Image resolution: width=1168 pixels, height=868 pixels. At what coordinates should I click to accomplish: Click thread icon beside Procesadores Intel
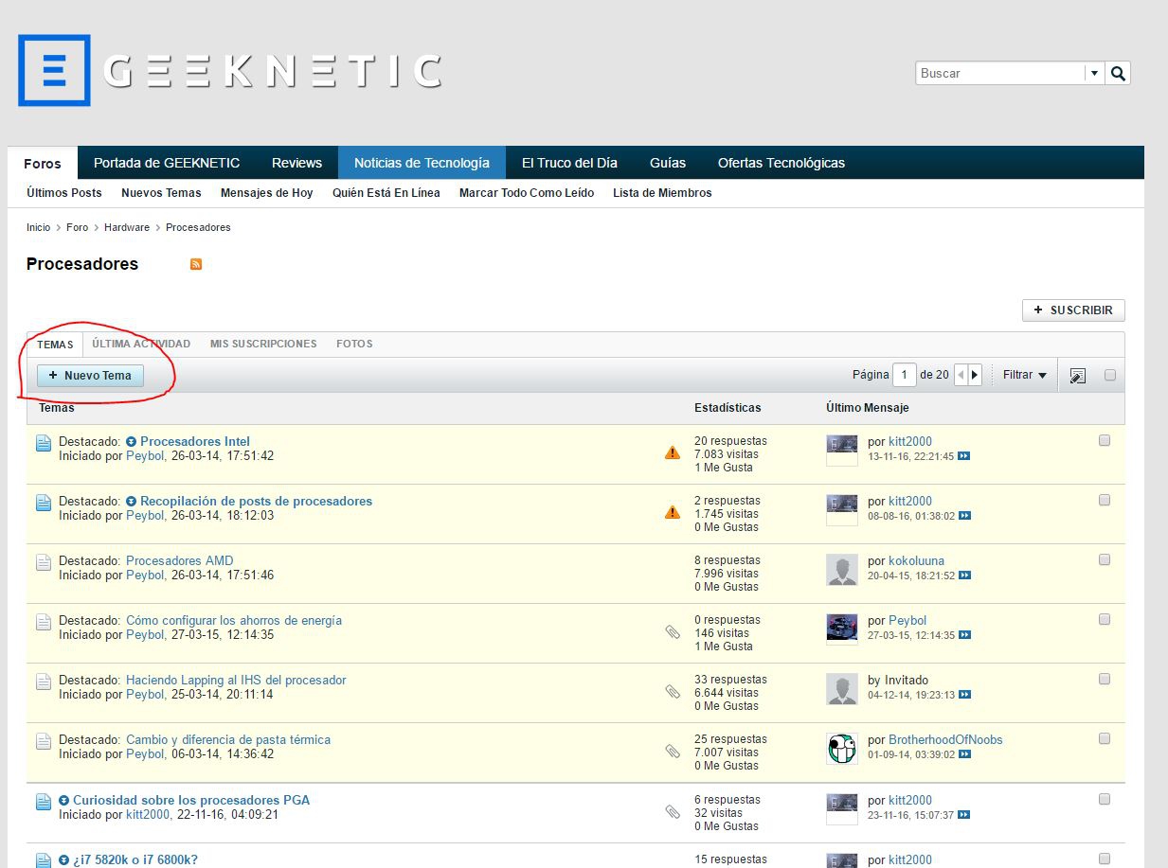coord(44,443)
